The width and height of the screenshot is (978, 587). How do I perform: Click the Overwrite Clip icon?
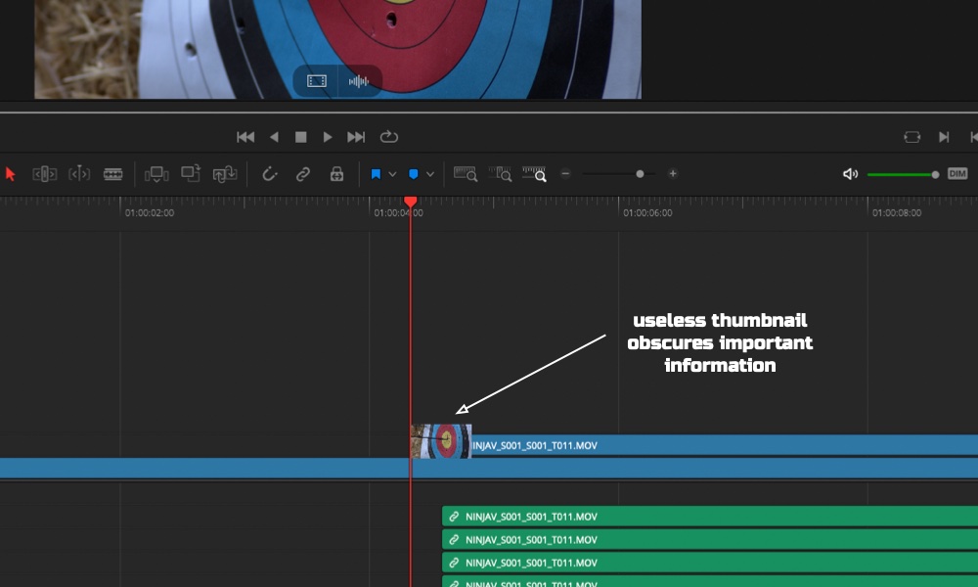click(x=191, y=173)
